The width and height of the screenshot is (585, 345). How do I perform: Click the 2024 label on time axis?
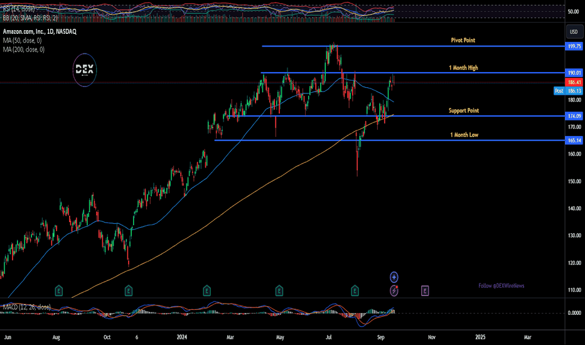coord(181,337)
